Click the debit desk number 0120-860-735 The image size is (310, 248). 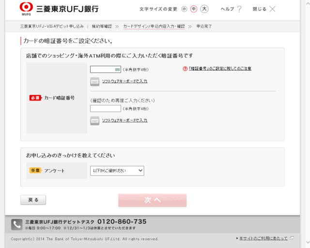click(122, 221)
